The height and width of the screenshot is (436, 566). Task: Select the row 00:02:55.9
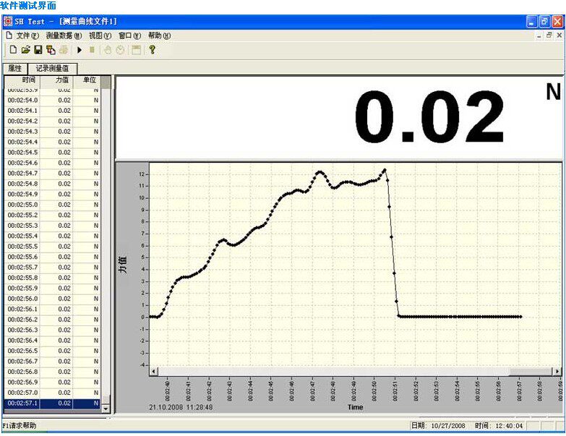pos(52,288)
